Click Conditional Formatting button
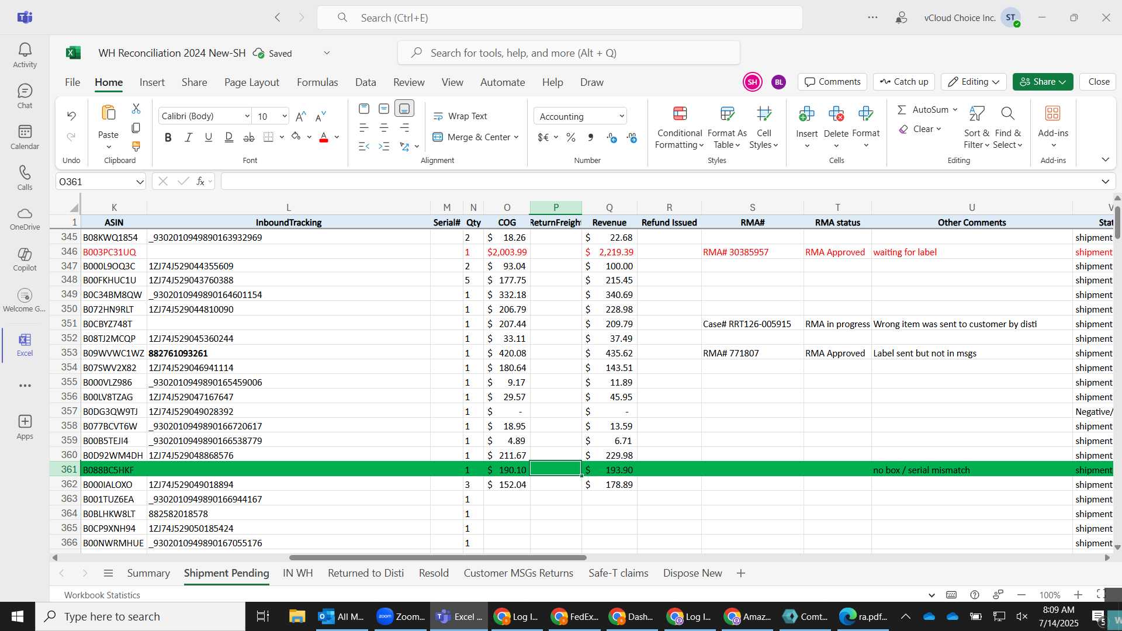1122x631 pixels. pyautogui.click(x=680, y=127)
